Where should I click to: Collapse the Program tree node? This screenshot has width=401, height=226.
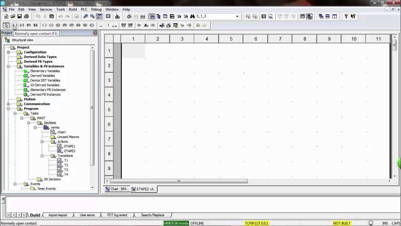pyautogui.click(x=8, y=109)
